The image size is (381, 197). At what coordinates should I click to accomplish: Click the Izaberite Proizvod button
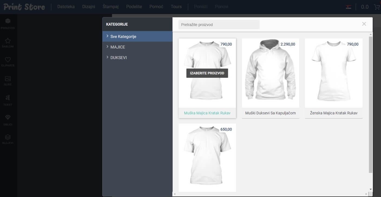pyautogui.click(x=207, y=73)
